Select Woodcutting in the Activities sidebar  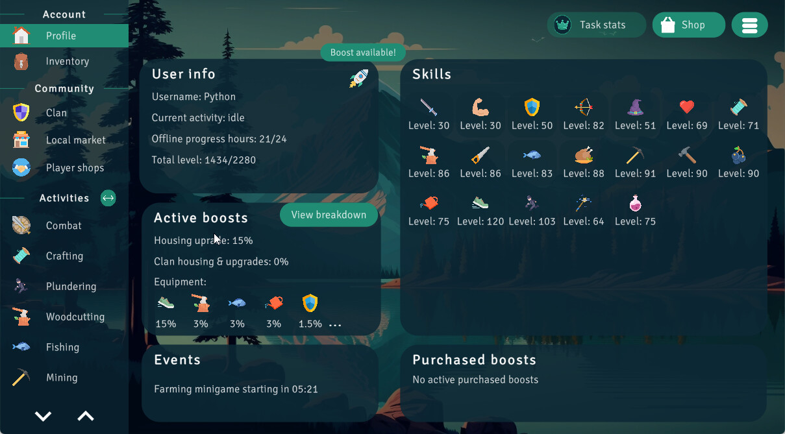[75, 317]
